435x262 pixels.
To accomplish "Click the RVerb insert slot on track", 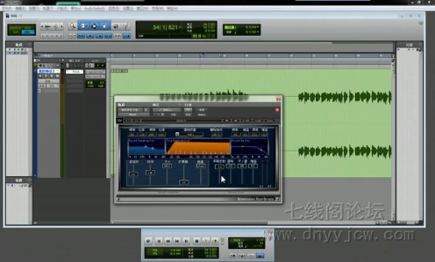I will tap(75, 72).
